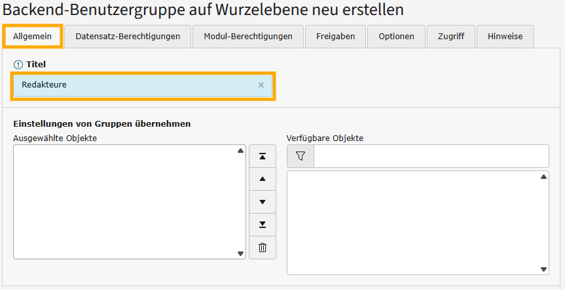The height and width of the screenshot is (290, 565).
Task: Open the Zugriff tab
Action: coord(451,37)
